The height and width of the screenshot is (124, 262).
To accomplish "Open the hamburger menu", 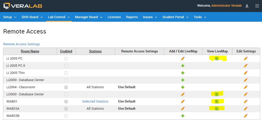I will pyautogui.click(x=257, y=6).
